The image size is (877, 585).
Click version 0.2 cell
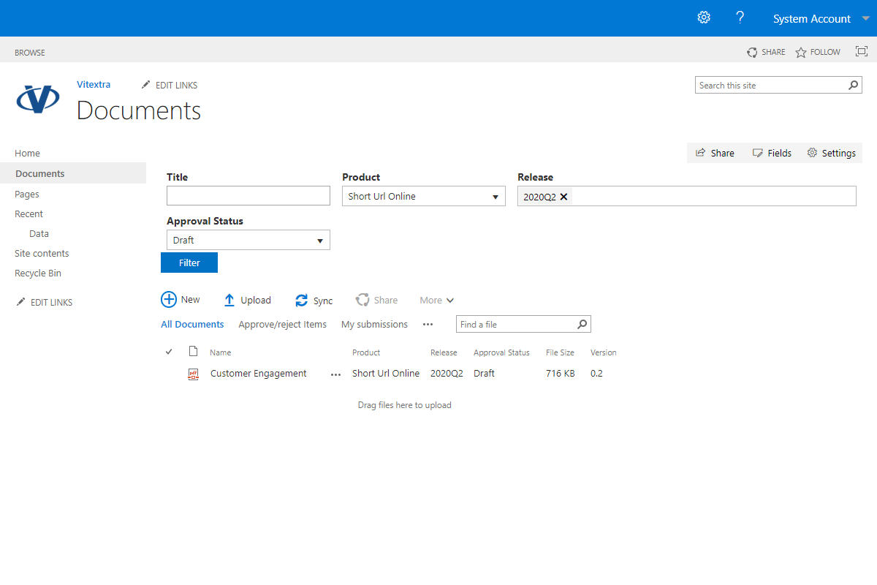(596, 374)
